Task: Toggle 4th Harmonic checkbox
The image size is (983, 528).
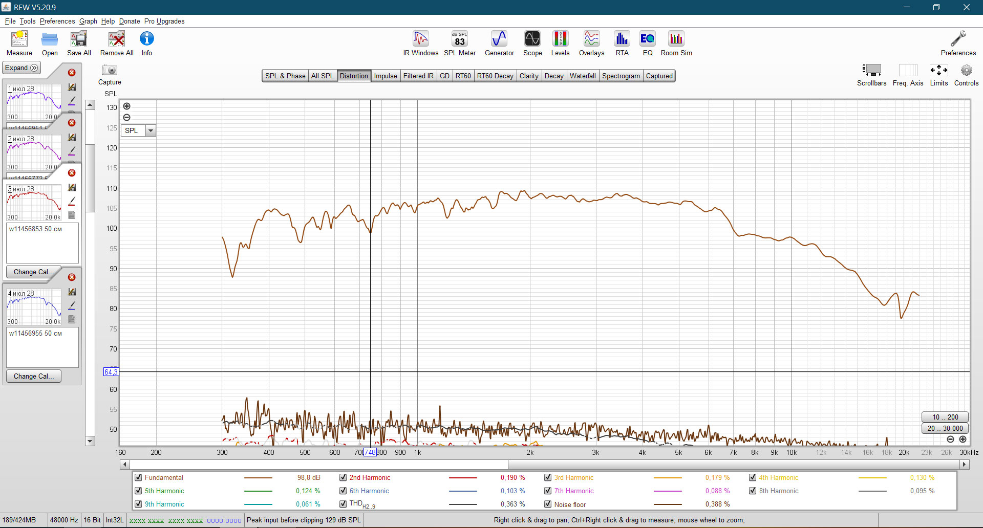Action: coord(753,477)
